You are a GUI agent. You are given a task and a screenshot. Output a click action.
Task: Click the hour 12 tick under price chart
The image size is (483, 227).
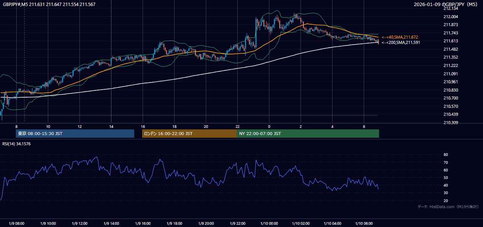click(x=80, y=126)
